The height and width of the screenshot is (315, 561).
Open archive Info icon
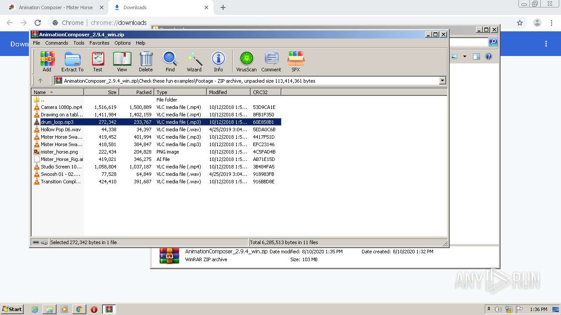(x=218, y=61)
